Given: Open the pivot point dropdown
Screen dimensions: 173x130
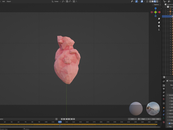Looking at the screenshot, I should click(x=63, y=1).
